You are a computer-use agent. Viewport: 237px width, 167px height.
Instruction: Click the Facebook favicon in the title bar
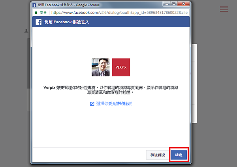[x=34, y=5]
